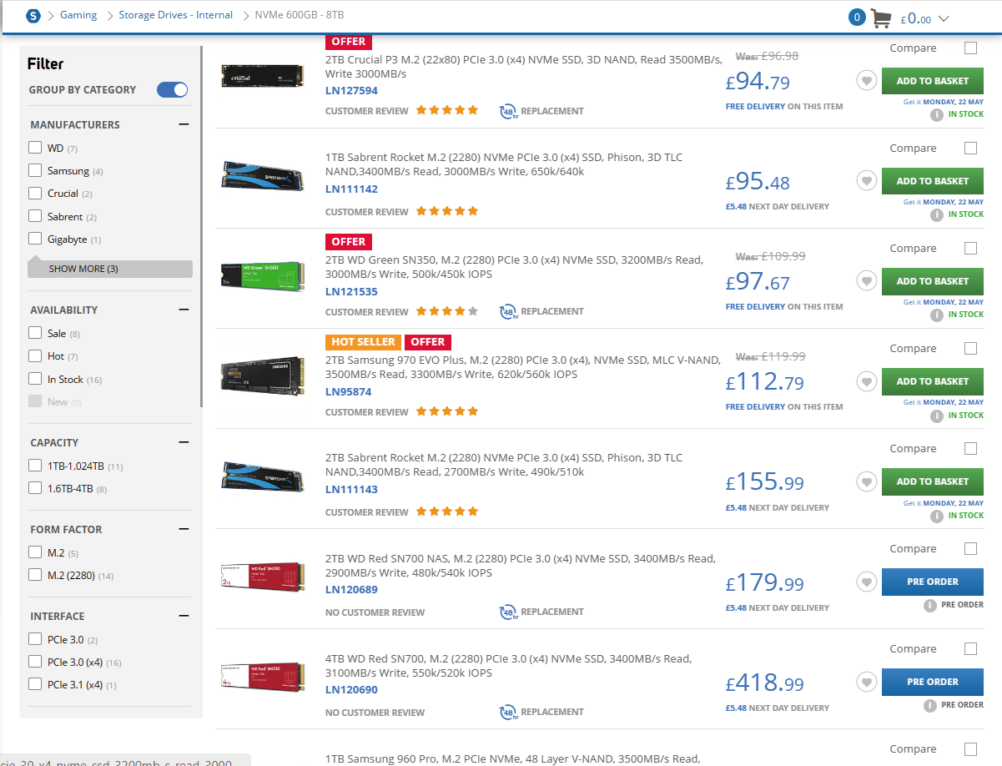Enable the In Stock availability filter
Image resolution: width=1002 pixels, height=766 pixels.
[34, 377]
